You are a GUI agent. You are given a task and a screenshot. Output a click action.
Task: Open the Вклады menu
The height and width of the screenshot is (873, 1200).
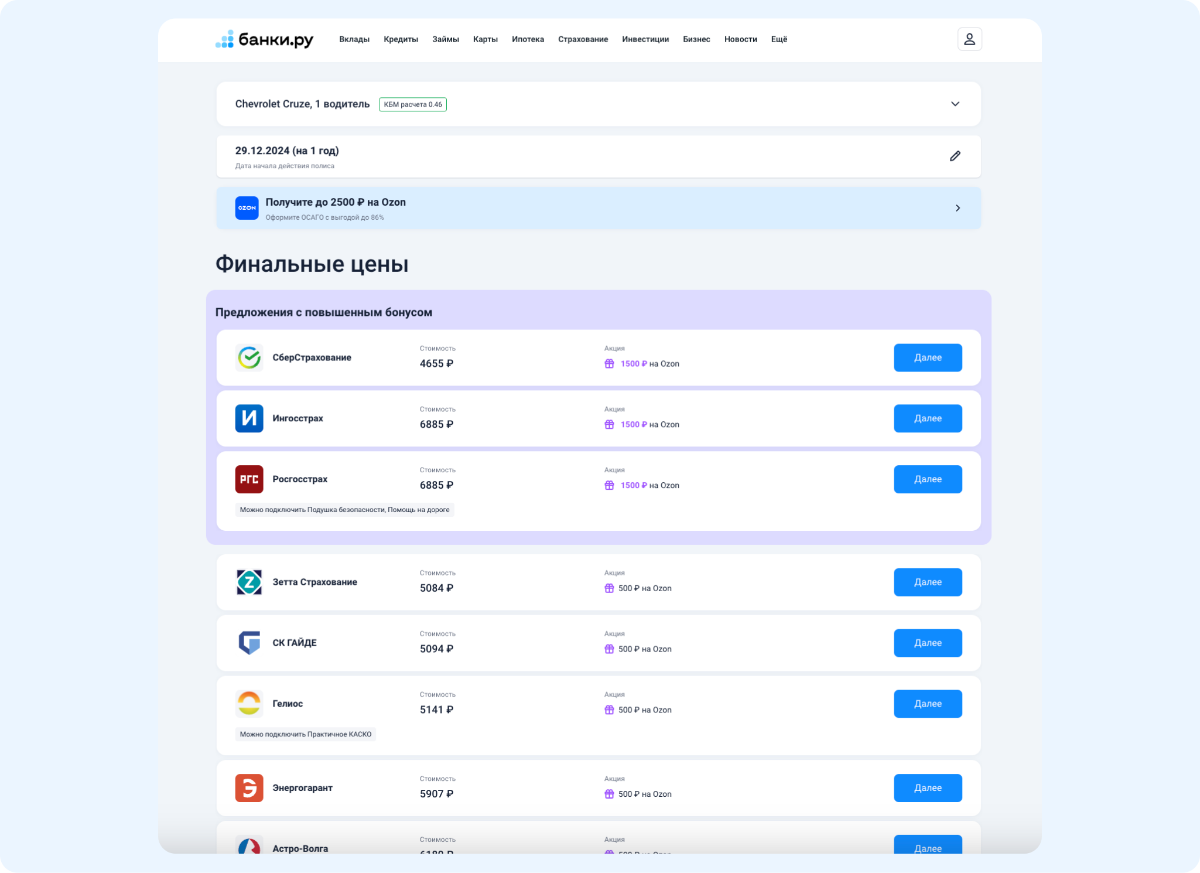coord(354,39)
